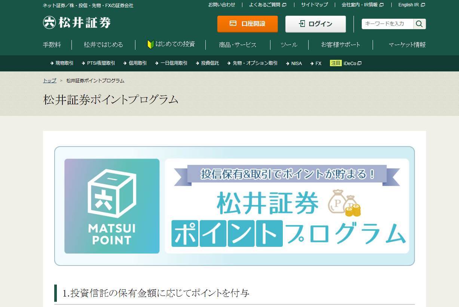
Task: Click the ログイン button
Action: 315,24
